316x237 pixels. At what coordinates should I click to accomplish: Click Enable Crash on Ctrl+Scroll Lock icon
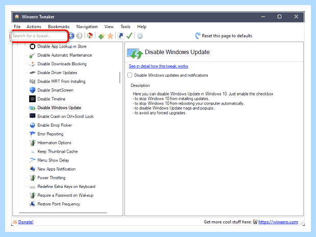(x=32, y=116)
